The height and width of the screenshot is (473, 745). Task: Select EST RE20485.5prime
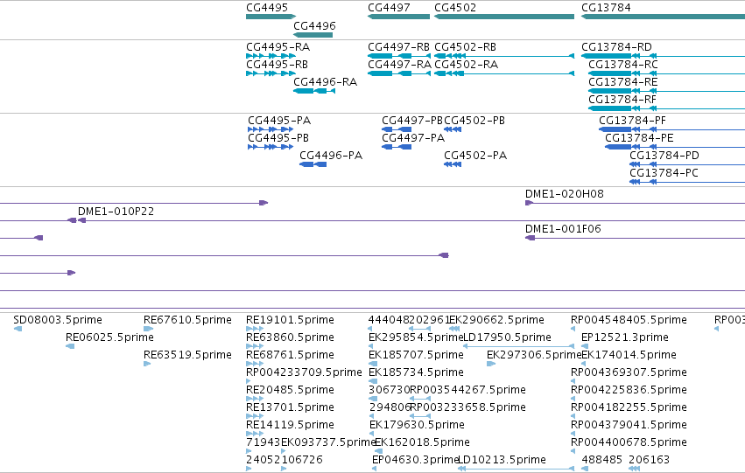(x=290, y=390)
